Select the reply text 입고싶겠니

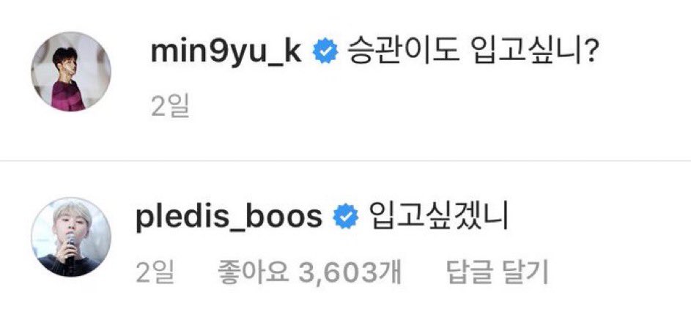pos(438,218)
